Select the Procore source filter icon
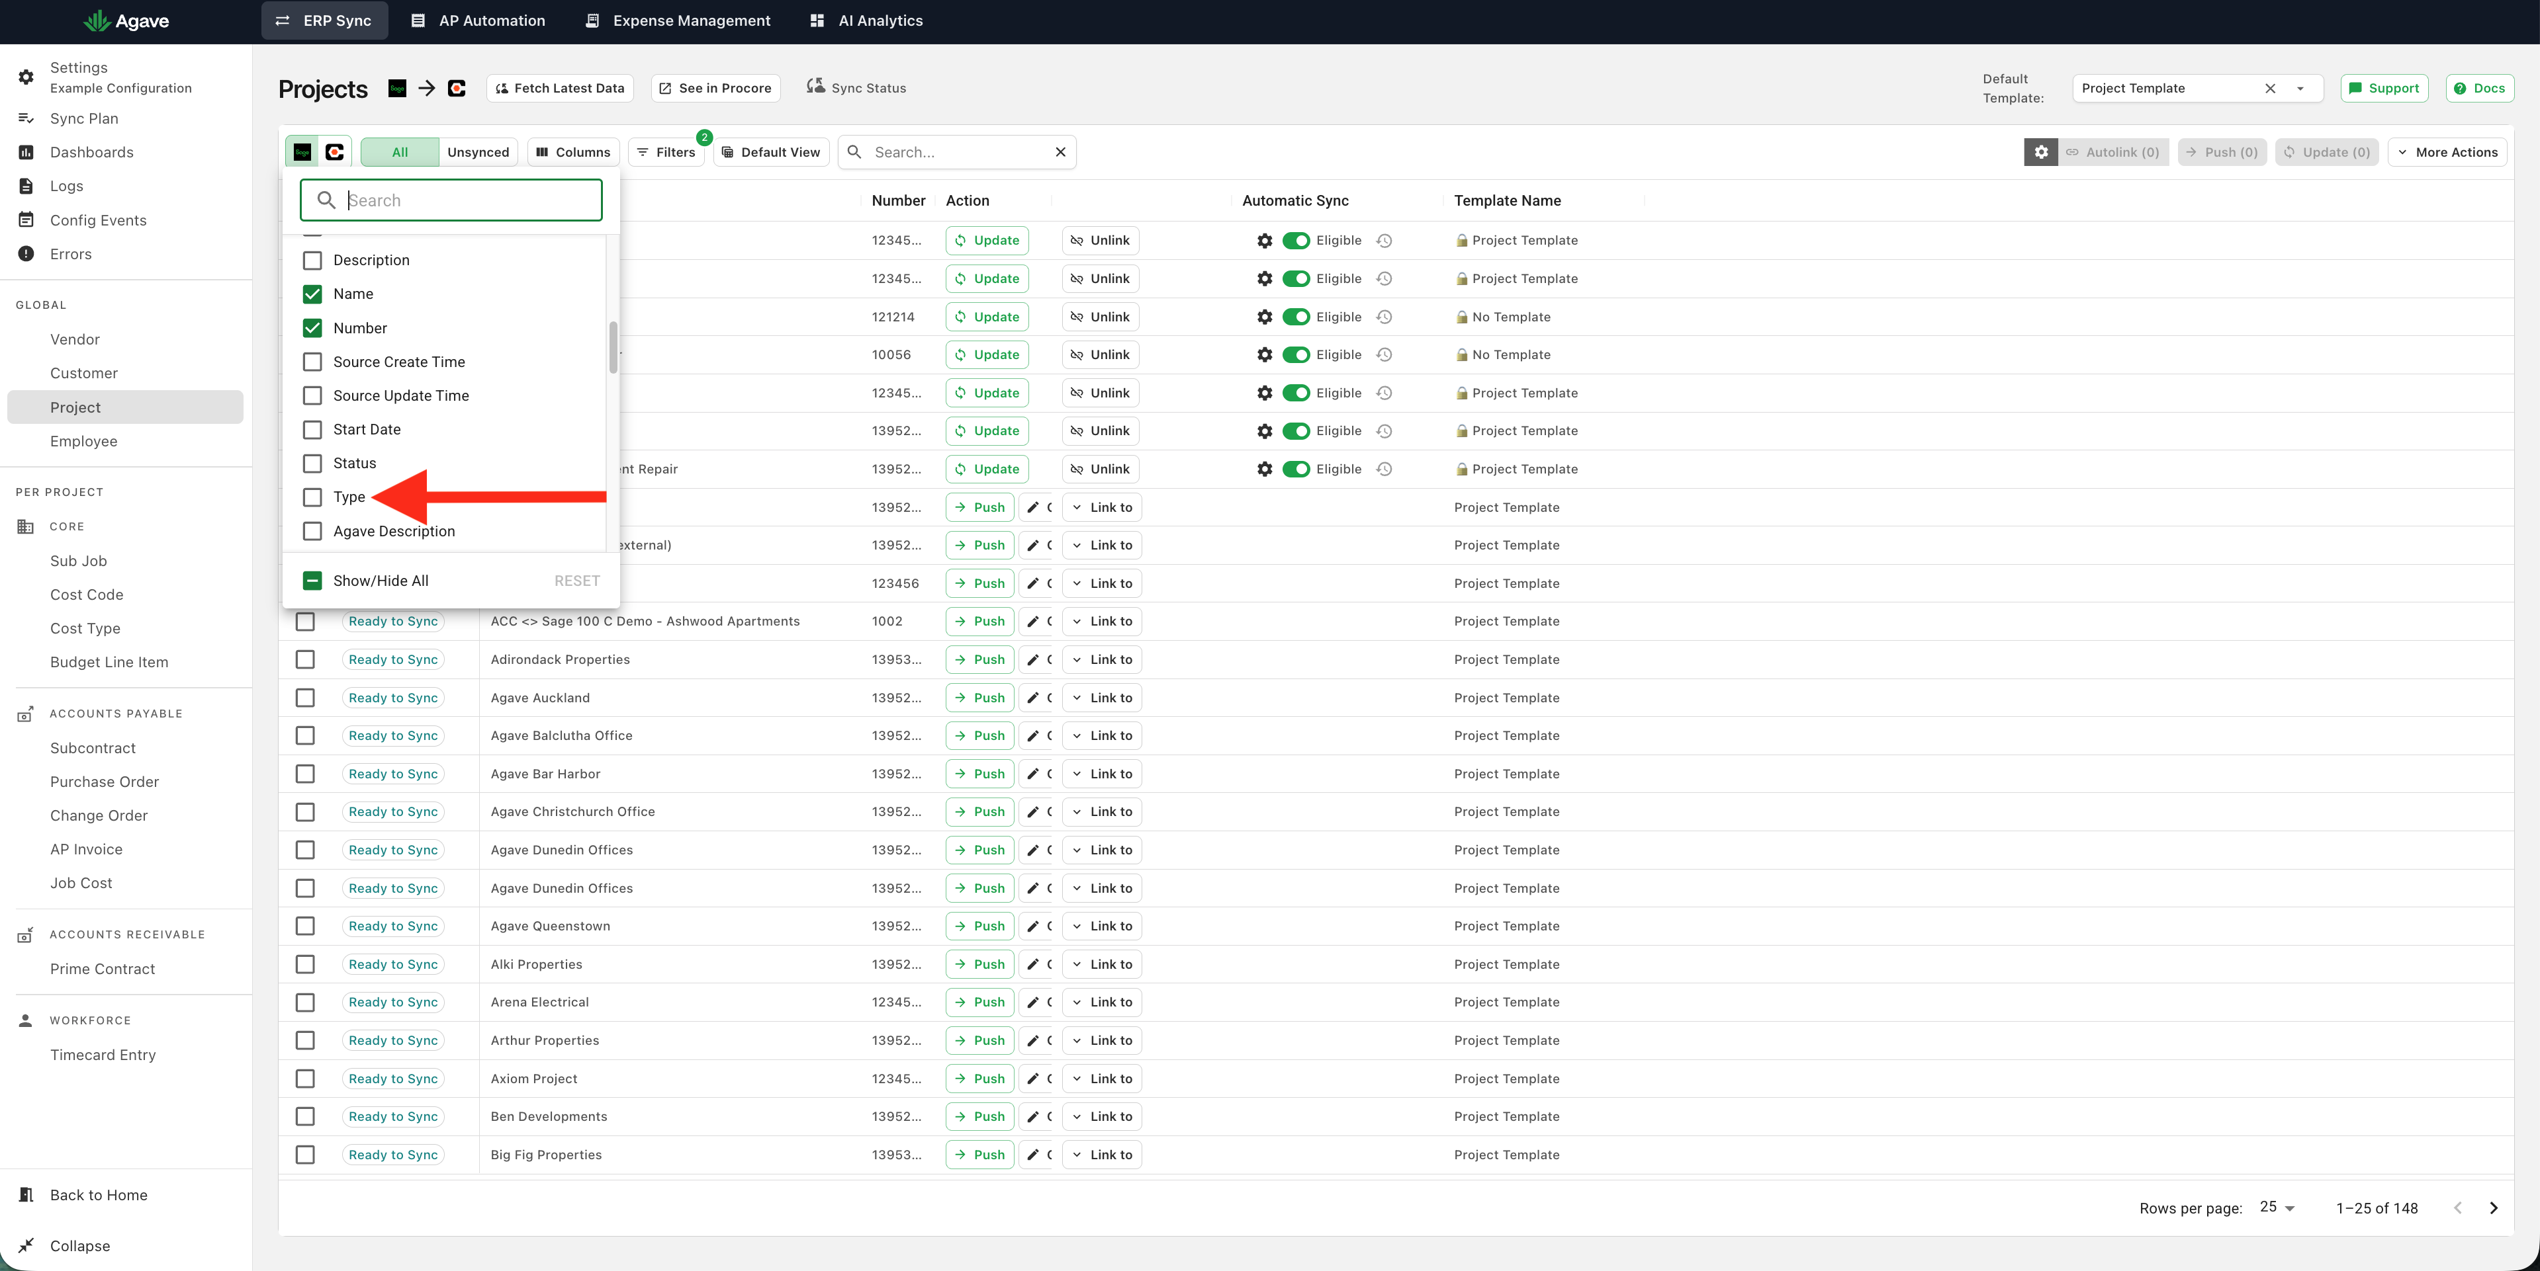 (336, 151)
